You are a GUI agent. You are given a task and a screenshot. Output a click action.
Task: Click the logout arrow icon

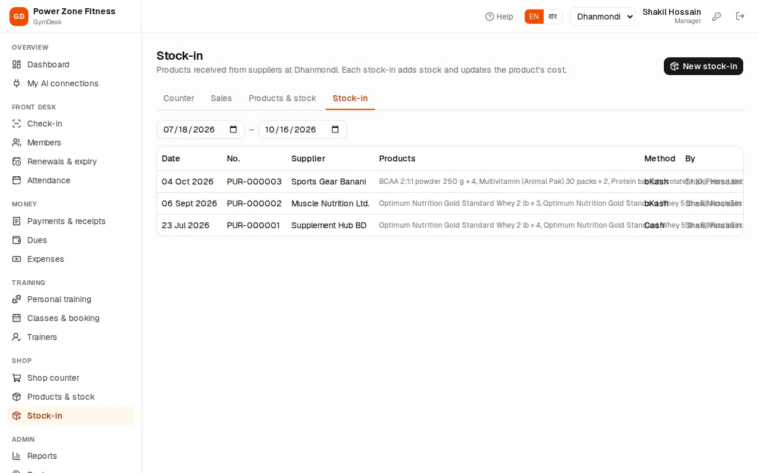[740, 17]
